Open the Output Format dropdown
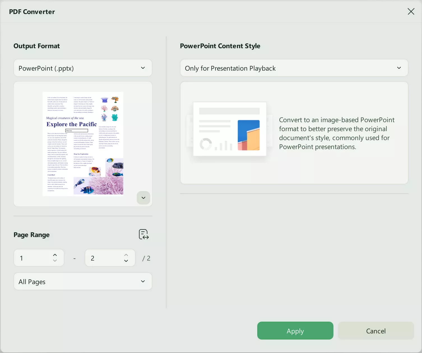This screenshot has height=353, width=422. 83,68
